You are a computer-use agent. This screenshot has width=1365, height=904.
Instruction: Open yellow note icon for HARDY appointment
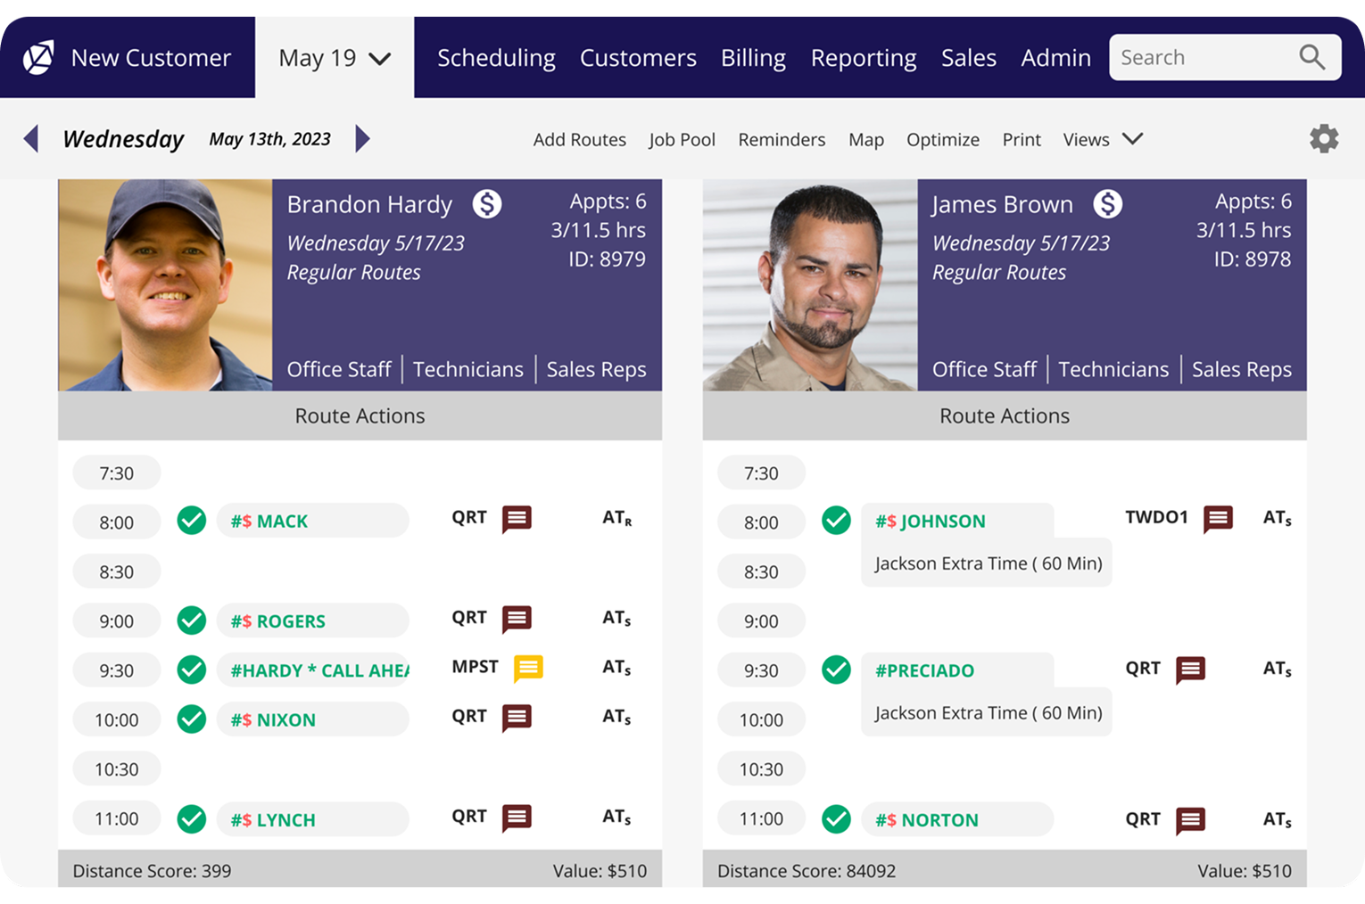tap(528, 668)
